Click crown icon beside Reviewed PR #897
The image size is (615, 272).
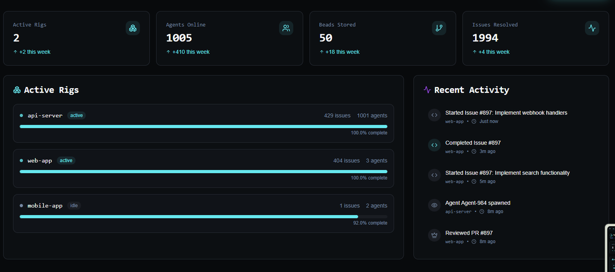[x=434, y=235]
